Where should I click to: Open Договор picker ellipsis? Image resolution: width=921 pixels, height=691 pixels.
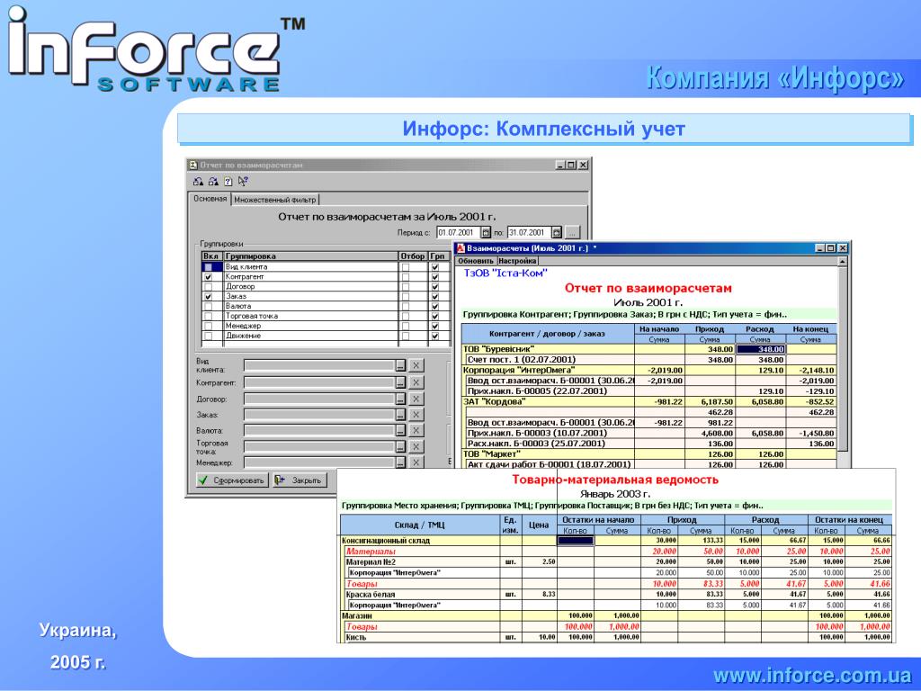click(400, 399)
